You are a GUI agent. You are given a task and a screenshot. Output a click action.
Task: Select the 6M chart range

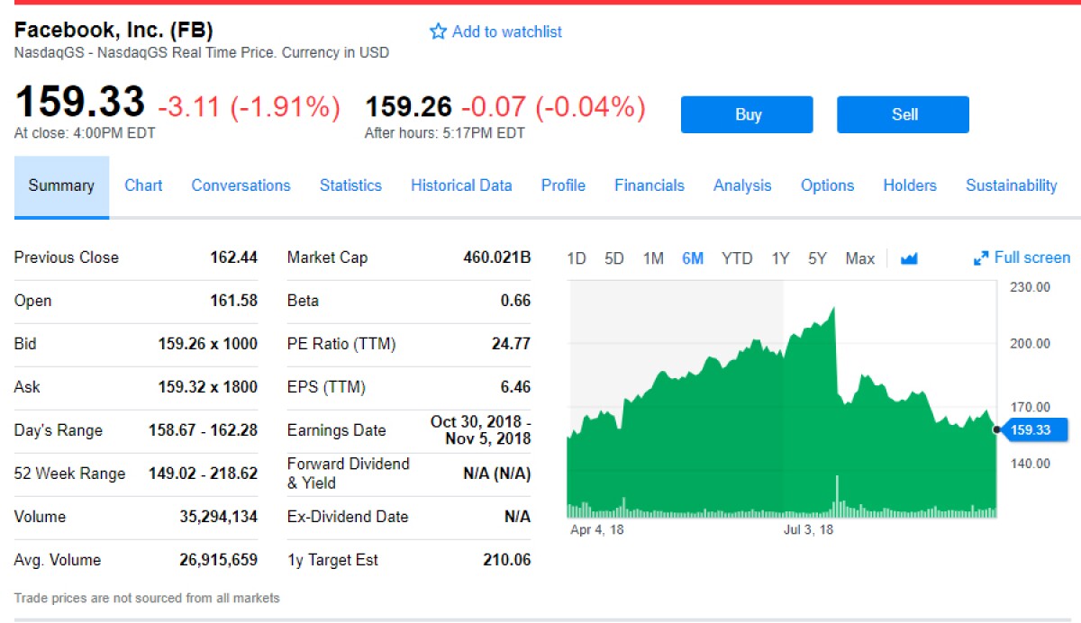693,259
